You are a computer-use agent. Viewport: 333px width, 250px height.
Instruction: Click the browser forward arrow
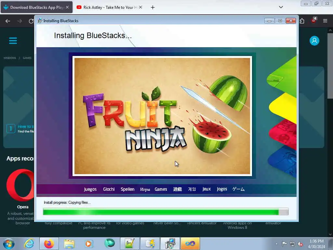pos(20,21)
